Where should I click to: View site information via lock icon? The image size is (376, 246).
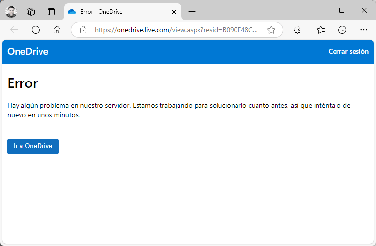(83, 30)
